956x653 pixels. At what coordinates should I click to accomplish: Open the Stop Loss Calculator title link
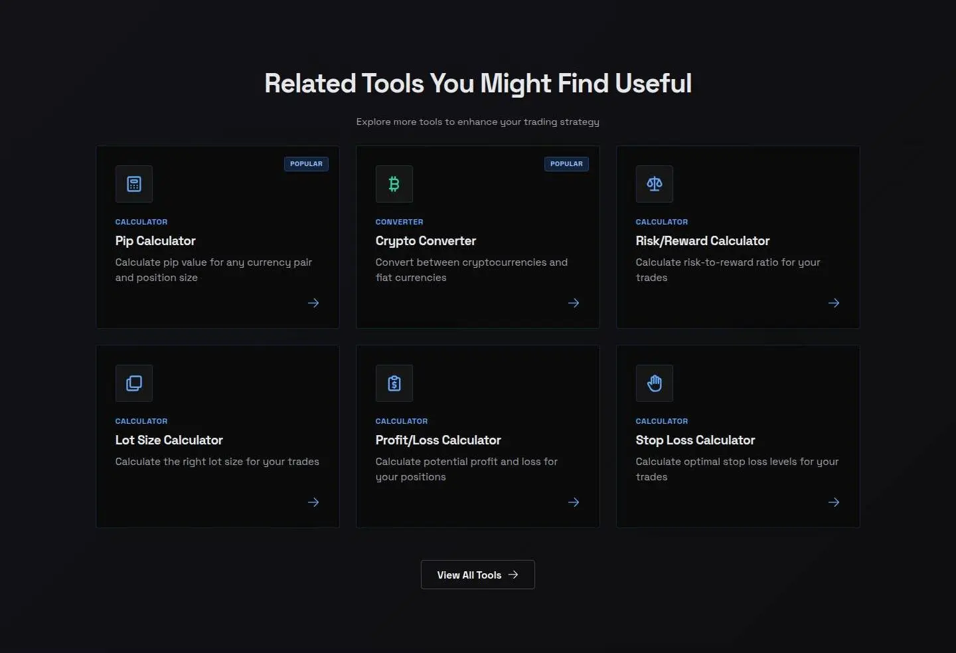(695, 440)
